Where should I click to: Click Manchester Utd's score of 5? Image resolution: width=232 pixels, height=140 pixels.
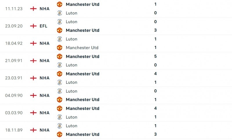(155, 56)
